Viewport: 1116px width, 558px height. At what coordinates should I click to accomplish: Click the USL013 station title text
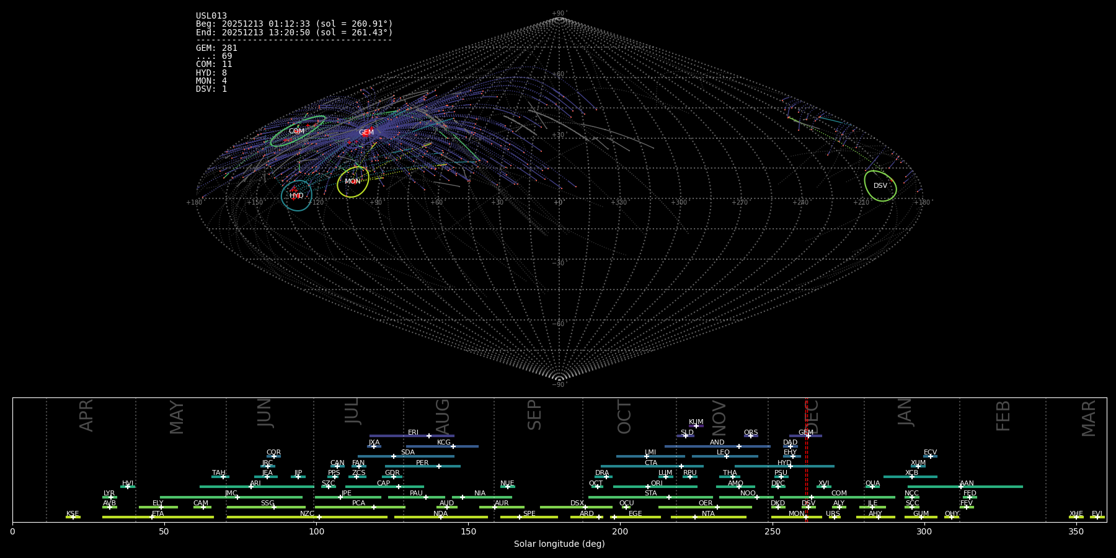pos(211,16)
